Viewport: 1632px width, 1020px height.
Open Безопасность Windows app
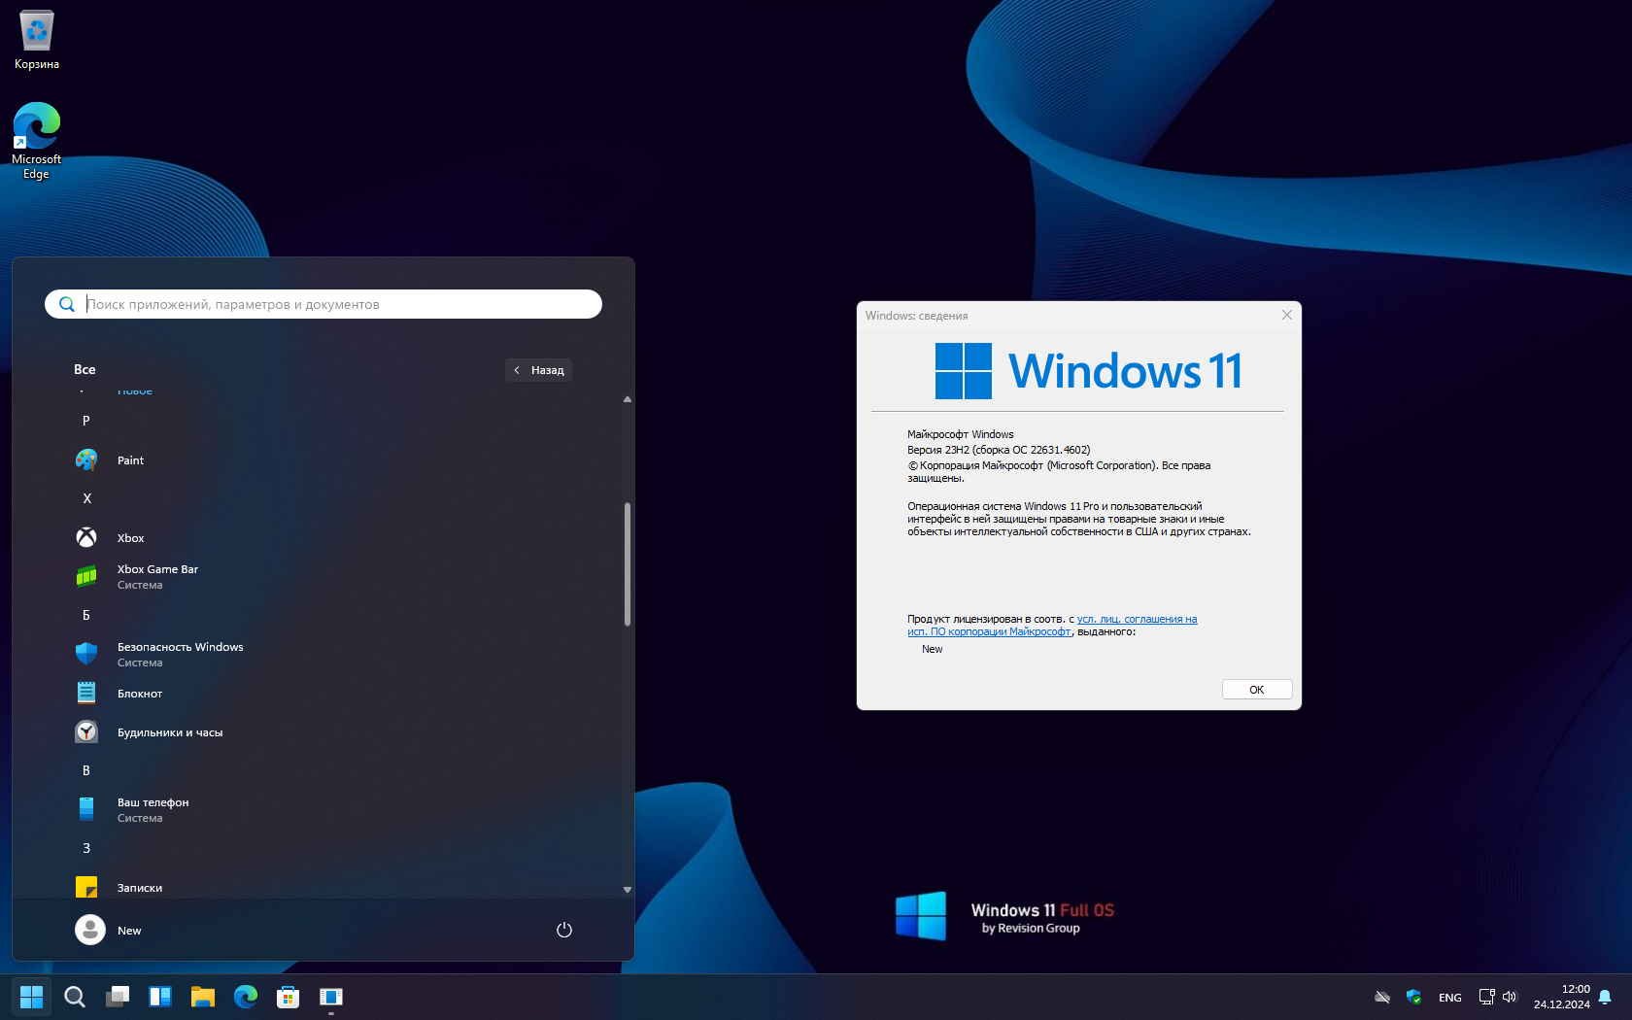point(180,655)
